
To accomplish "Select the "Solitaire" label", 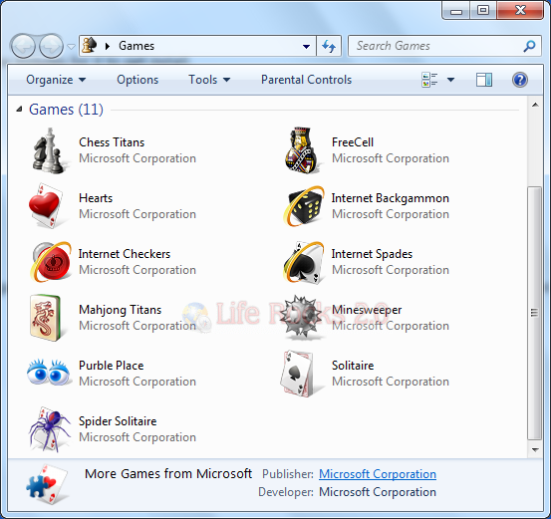I will pos(353,366).
